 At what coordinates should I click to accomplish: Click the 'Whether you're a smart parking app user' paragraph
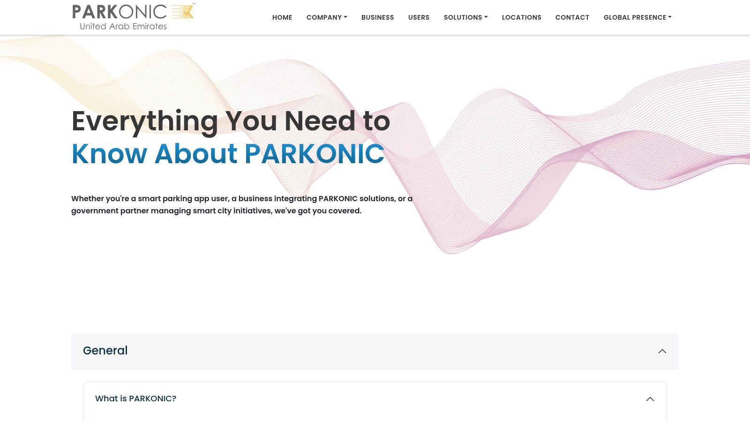[242, 204]
